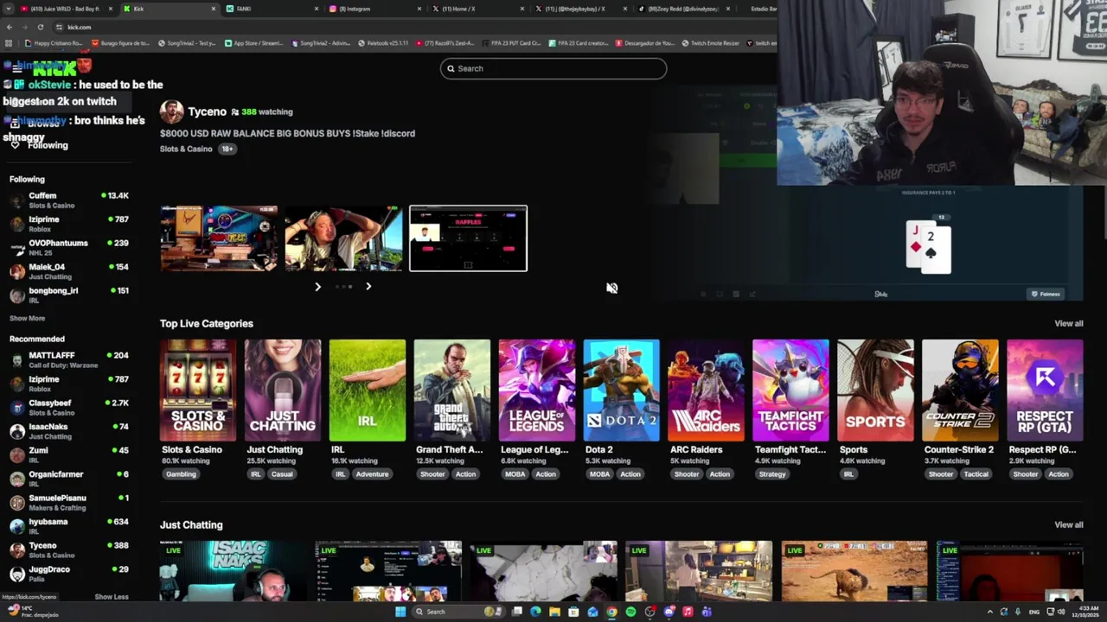Open hyubsama in Recommended sidebar
Screen dimensions: 1107x622
[x=69, y=526]
